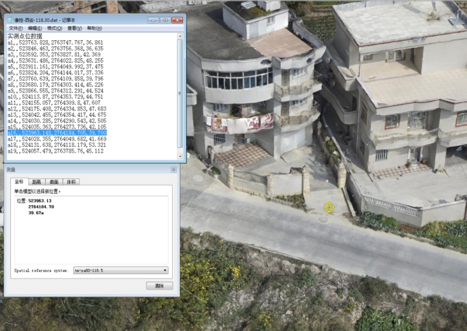
Task: Click the highlighted a16 line in Notepad
Action: [57, 133]
